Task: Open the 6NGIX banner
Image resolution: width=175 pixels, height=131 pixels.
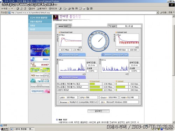Action: [x=40, y=59]
